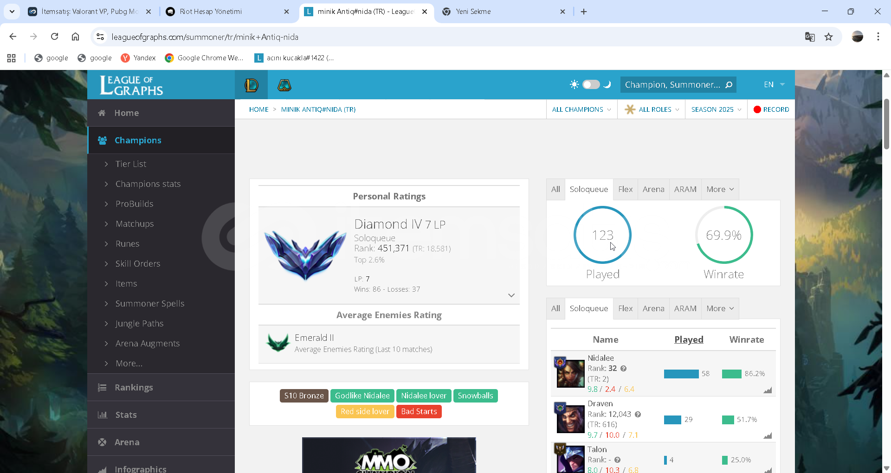Select ARAM tab in champions table
This screenshot has width=891, height=473.
[685, 308]
